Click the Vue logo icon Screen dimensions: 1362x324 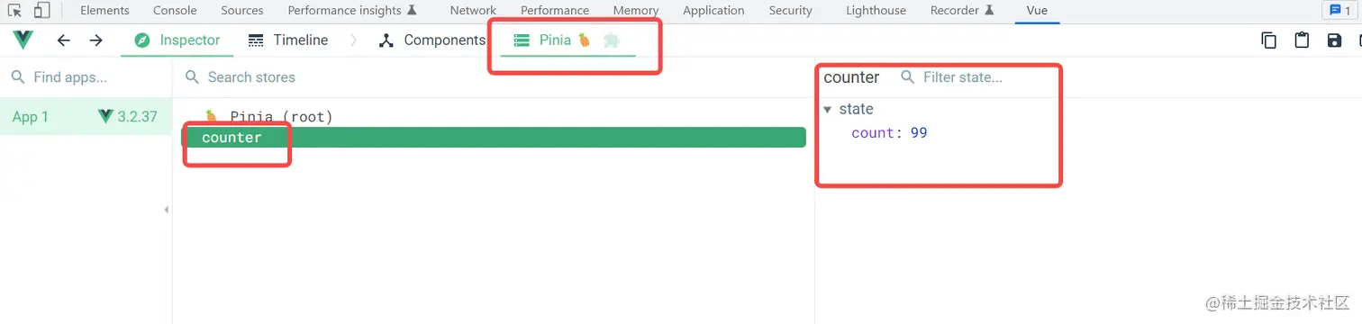point(23,40)
